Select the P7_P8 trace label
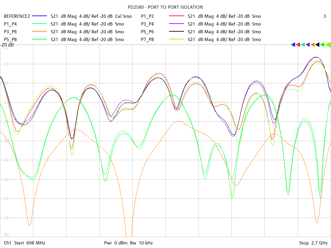 pyautogui.click(x=147, y=39)
